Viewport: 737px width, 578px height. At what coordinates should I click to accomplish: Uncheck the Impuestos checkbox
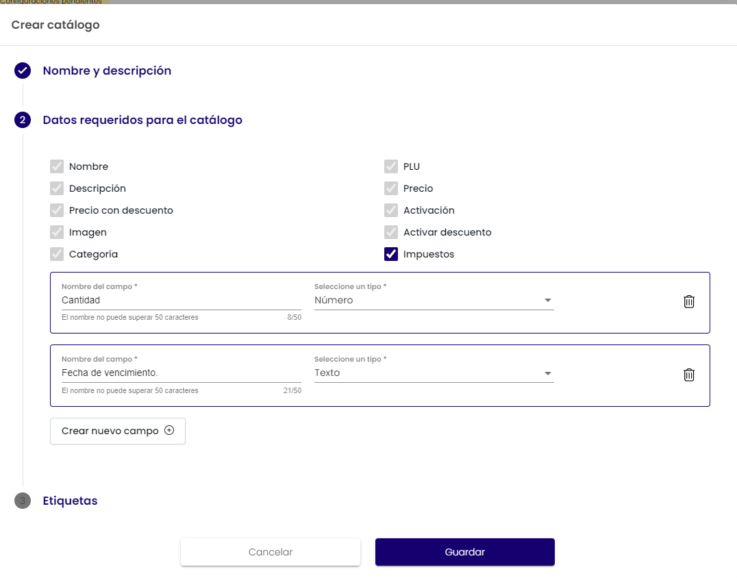(x=391, y=254)
